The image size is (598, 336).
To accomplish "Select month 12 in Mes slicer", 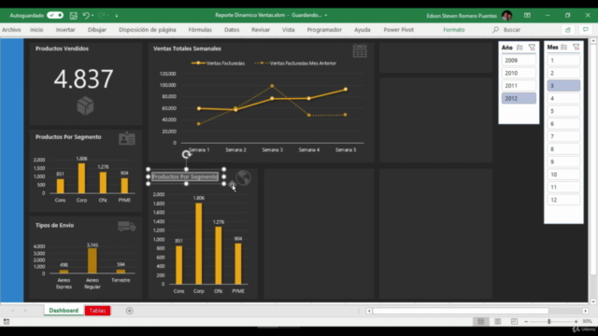I will [563, 200].
